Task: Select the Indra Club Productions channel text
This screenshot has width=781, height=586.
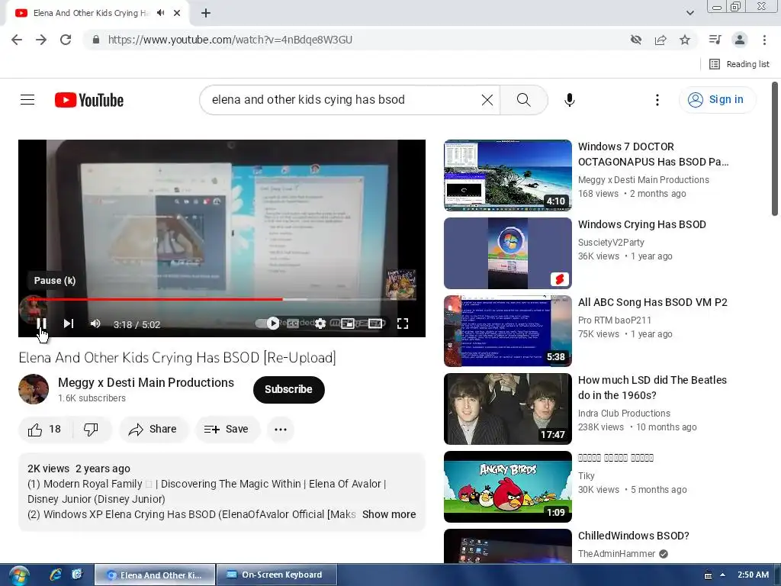Action: 624,413
